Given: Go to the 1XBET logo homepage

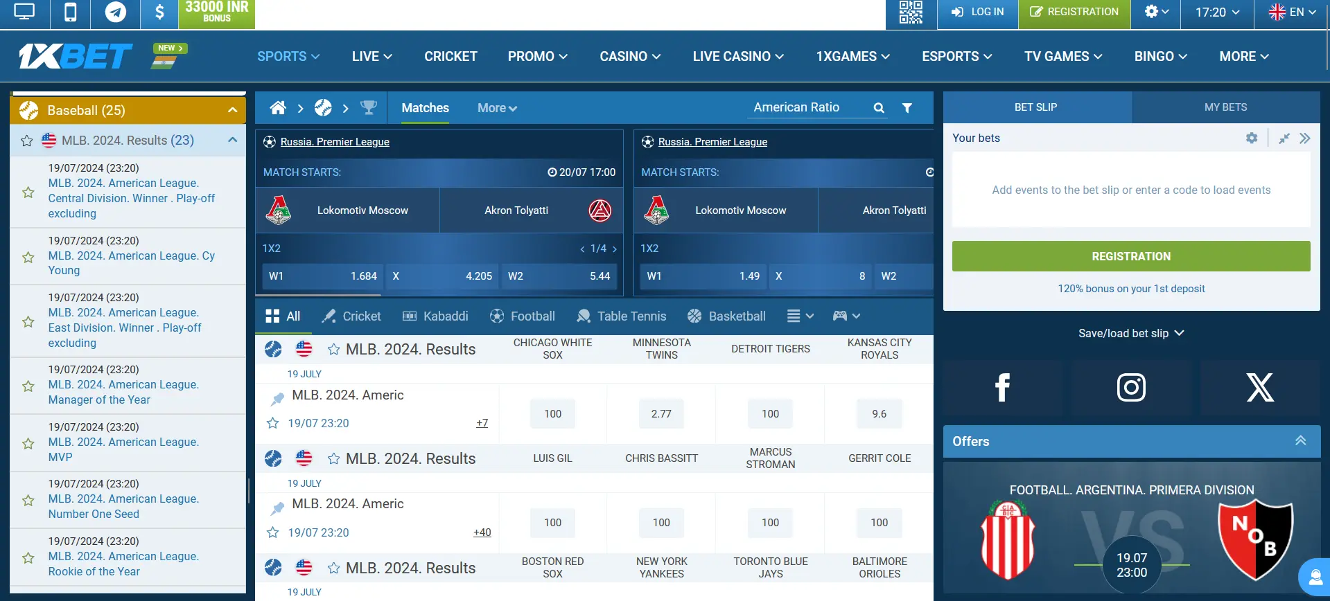Looking at the screenshot, I should [x=76, y=56].
